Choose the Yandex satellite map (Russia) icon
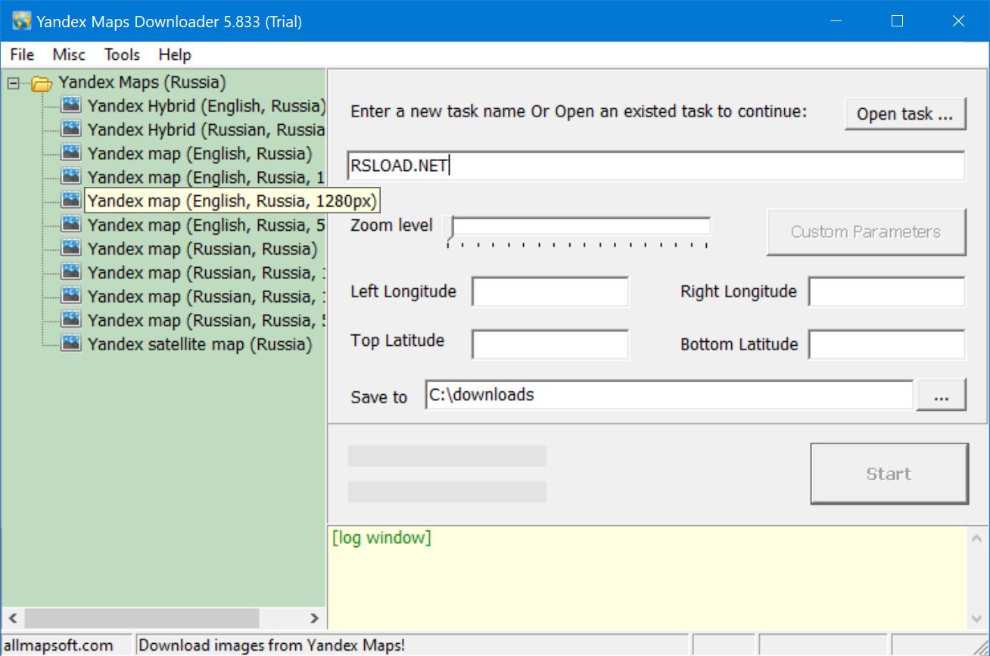990x656 pixels. tap(71, 344)
